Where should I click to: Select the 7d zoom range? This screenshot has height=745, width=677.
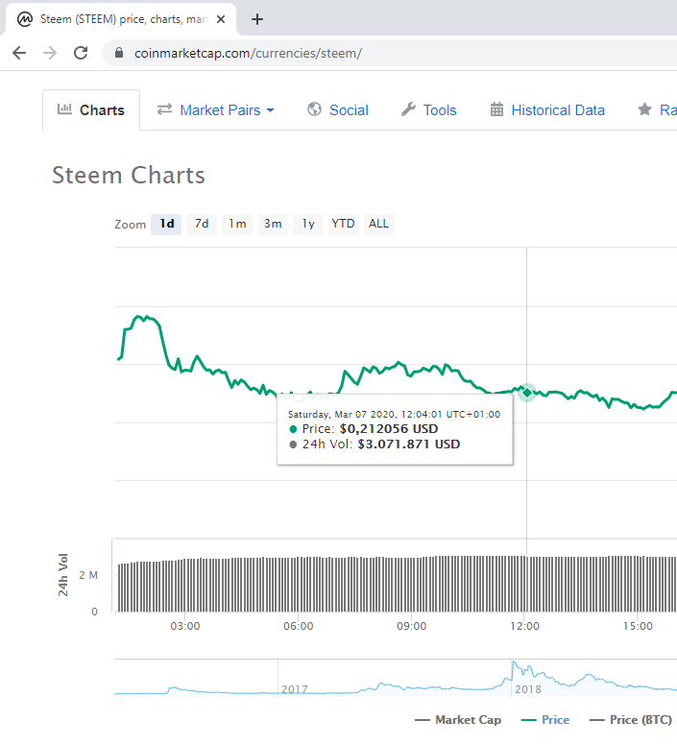pyautogui.click(x=202, y=224)
